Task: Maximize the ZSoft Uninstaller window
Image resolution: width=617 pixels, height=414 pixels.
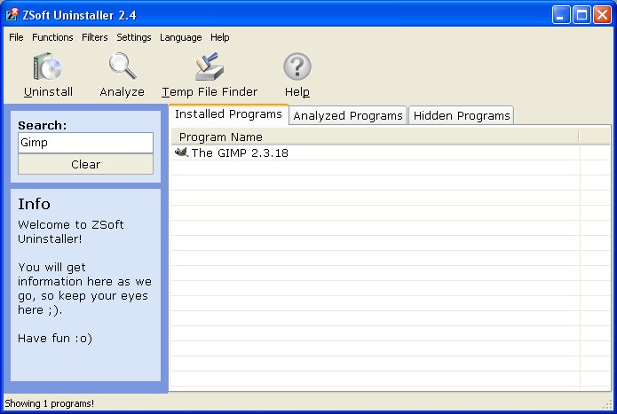Action: point(581,15)
